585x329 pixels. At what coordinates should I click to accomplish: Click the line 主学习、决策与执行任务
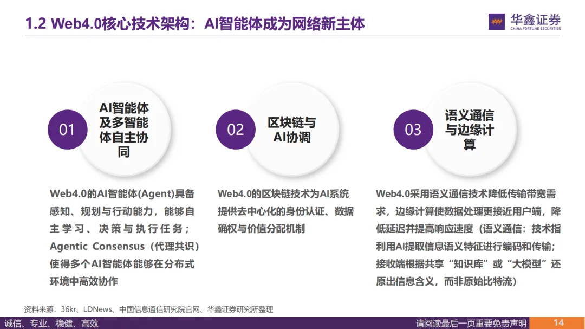(120, 229)
